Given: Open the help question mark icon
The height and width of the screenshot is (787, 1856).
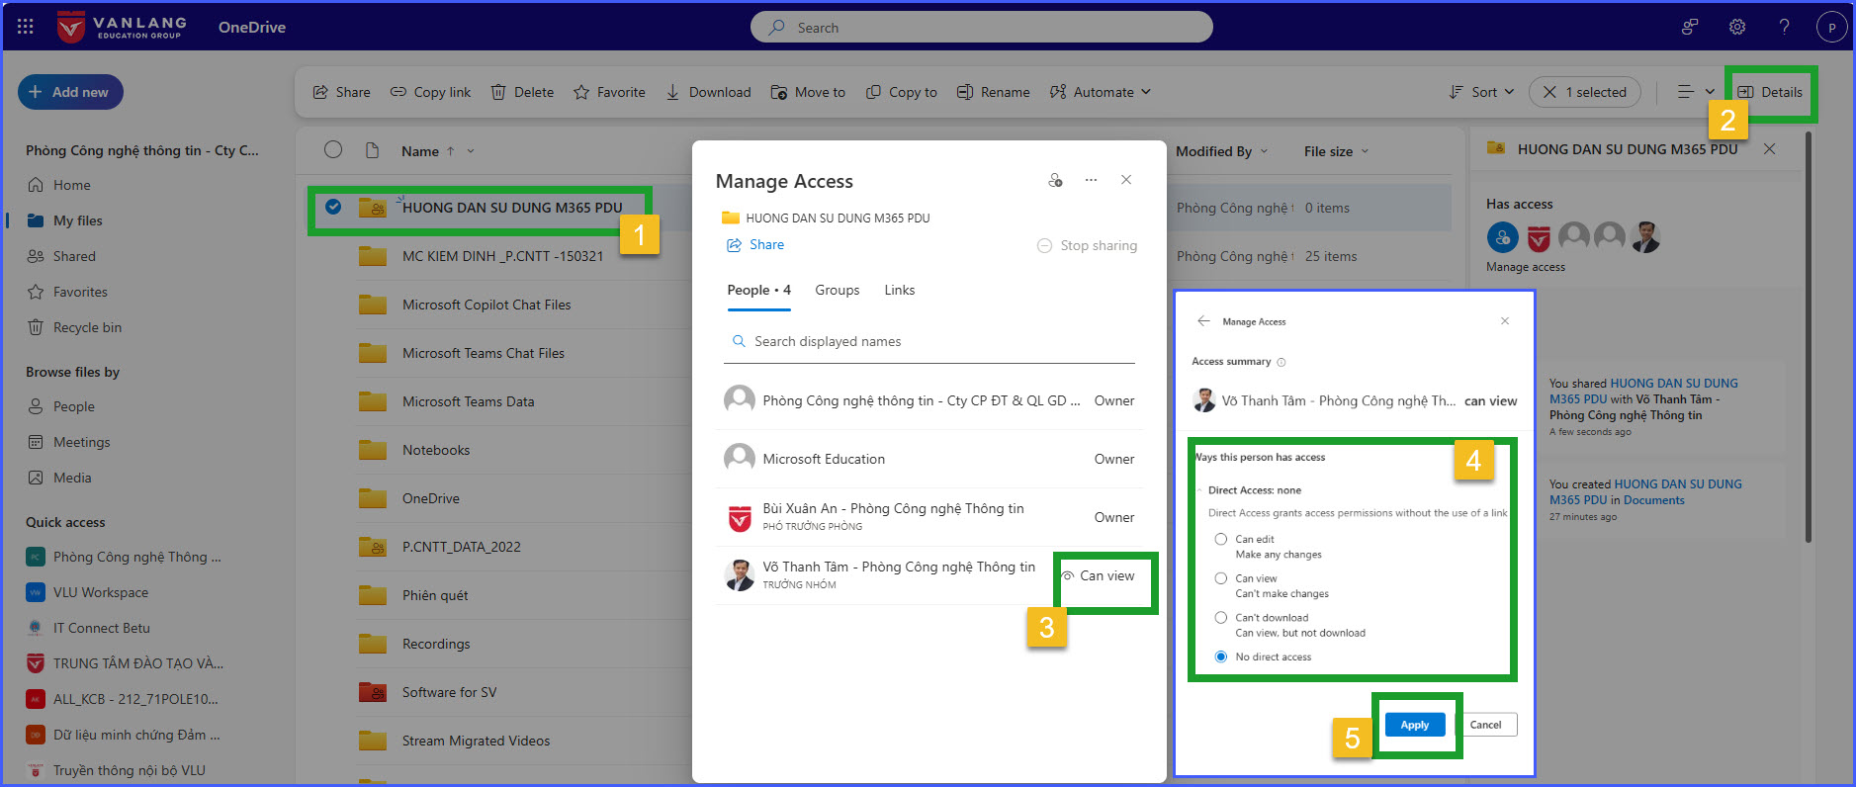Looking at the screenshot, I should pos(1784,27).
